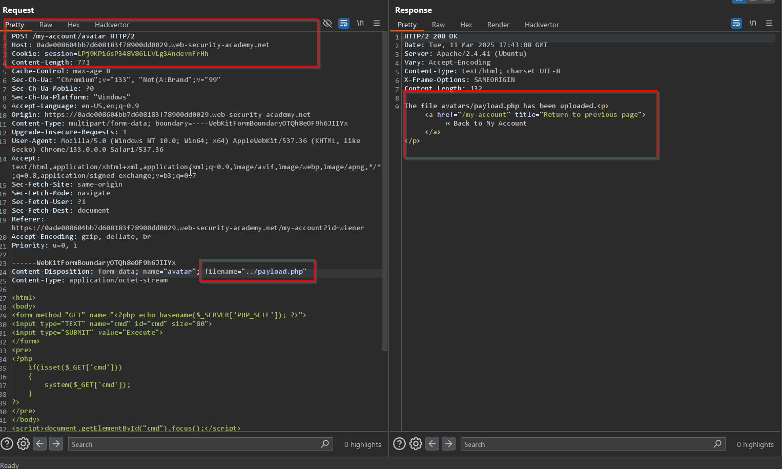
Task: Click Server: Apache/2.4.41 header
Action: click(x=465, y=54)
